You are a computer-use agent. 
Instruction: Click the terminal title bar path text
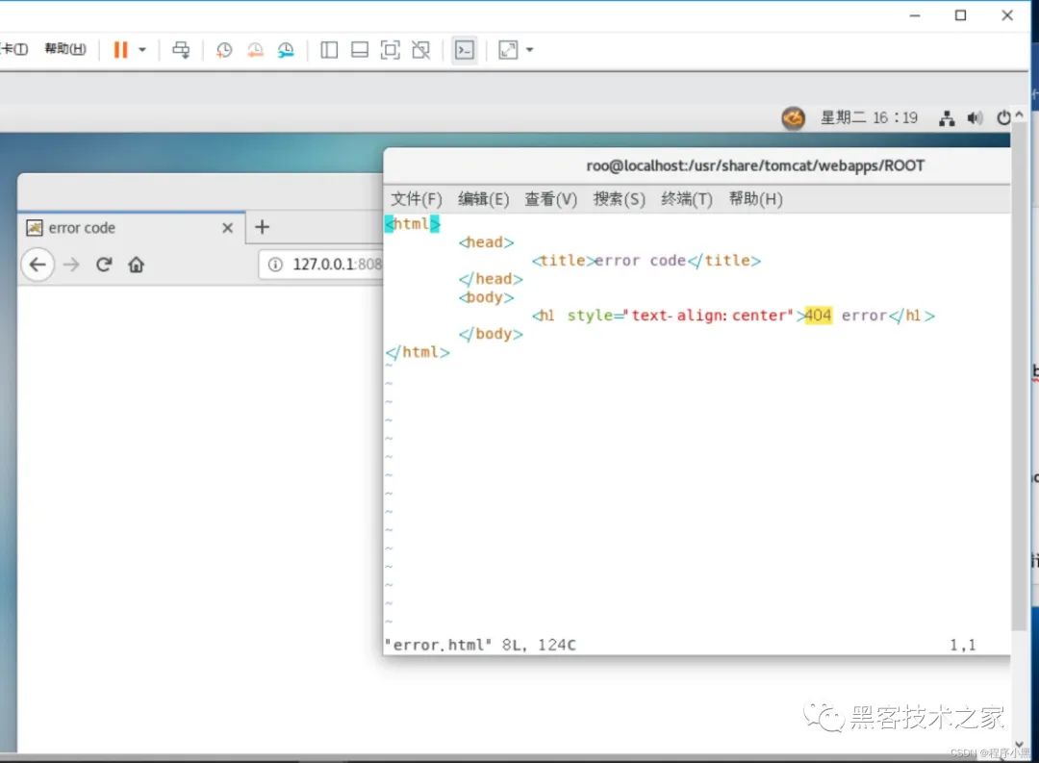click(755, 165)
